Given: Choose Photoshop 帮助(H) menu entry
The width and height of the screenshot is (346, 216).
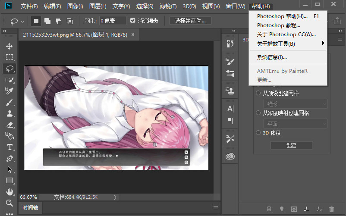Looking at the screenshot, I should [288, 16].
